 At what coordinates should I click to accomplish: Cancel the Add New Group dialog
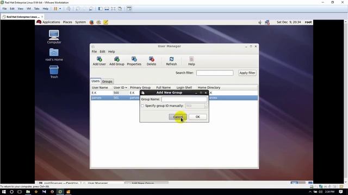(178, 117)
